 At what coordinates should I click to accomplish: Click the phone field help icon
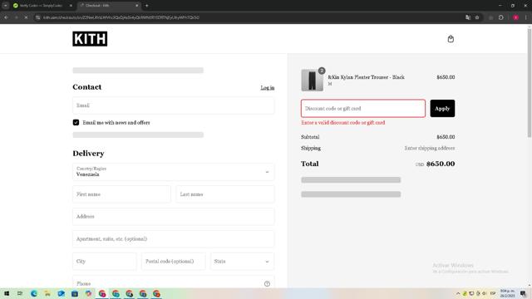267,284
